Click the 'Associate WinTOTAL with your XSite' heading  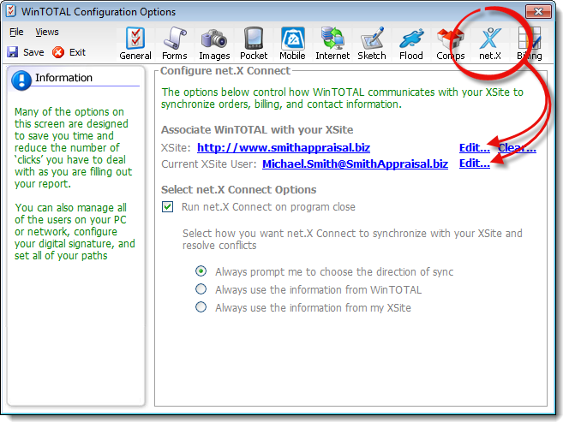click(257, 130)
